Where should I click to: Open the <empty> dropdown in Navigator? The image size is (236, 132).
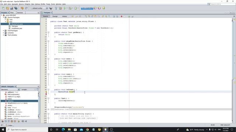(x=28, y=89)
